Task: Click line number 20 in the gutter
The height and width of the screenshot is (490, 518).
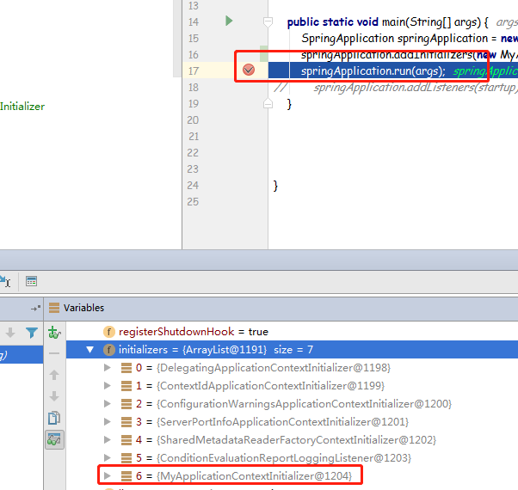Action: click(x=194, y=120)
